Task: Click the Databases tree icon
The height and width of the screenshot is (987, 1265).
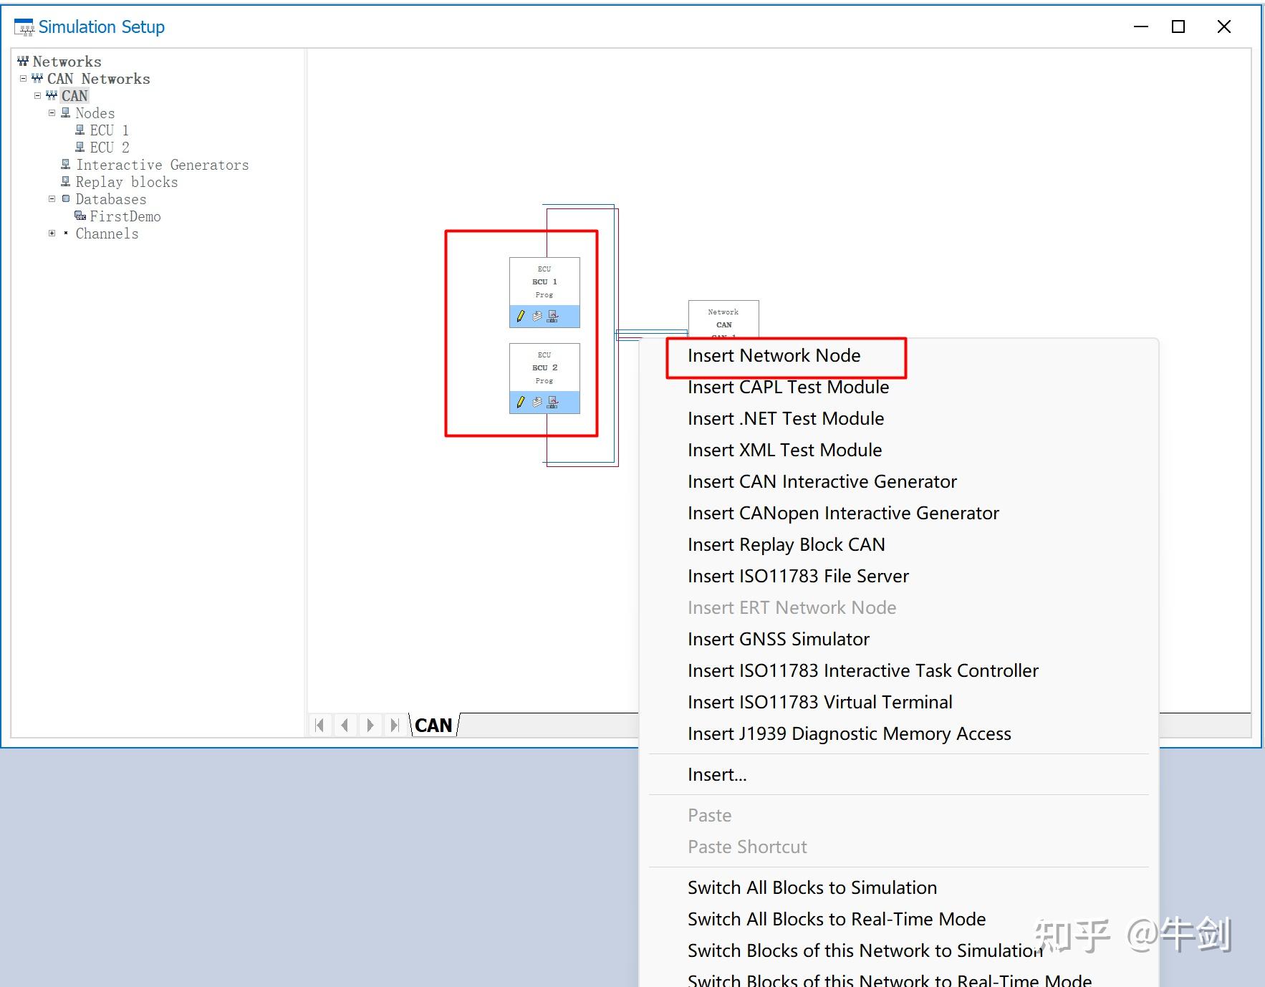Action: pos(66,198)
